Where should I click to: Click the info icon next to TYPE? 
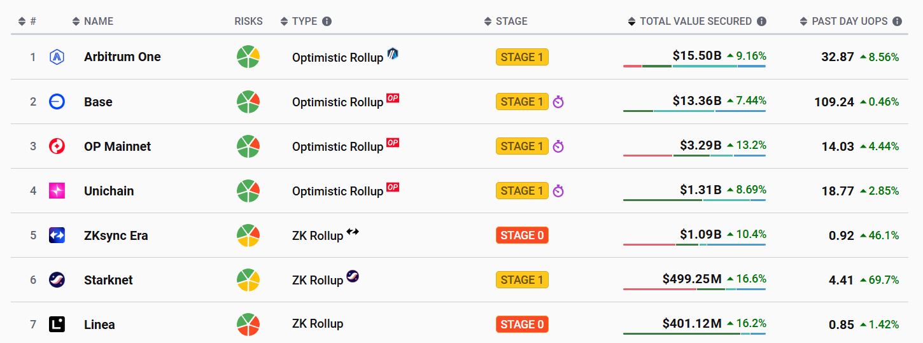pos(327,21)
